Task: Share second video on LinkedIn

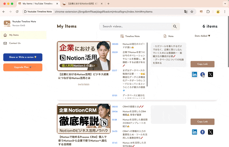Action: pyautogui.click(x=194, y=132)
